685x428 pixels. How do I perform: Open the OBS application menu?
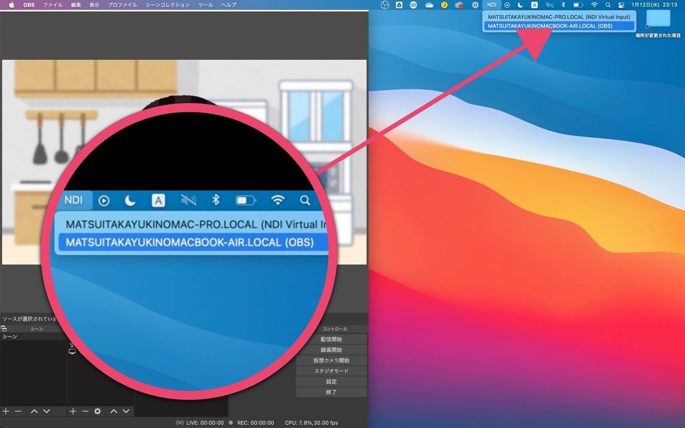29,5
